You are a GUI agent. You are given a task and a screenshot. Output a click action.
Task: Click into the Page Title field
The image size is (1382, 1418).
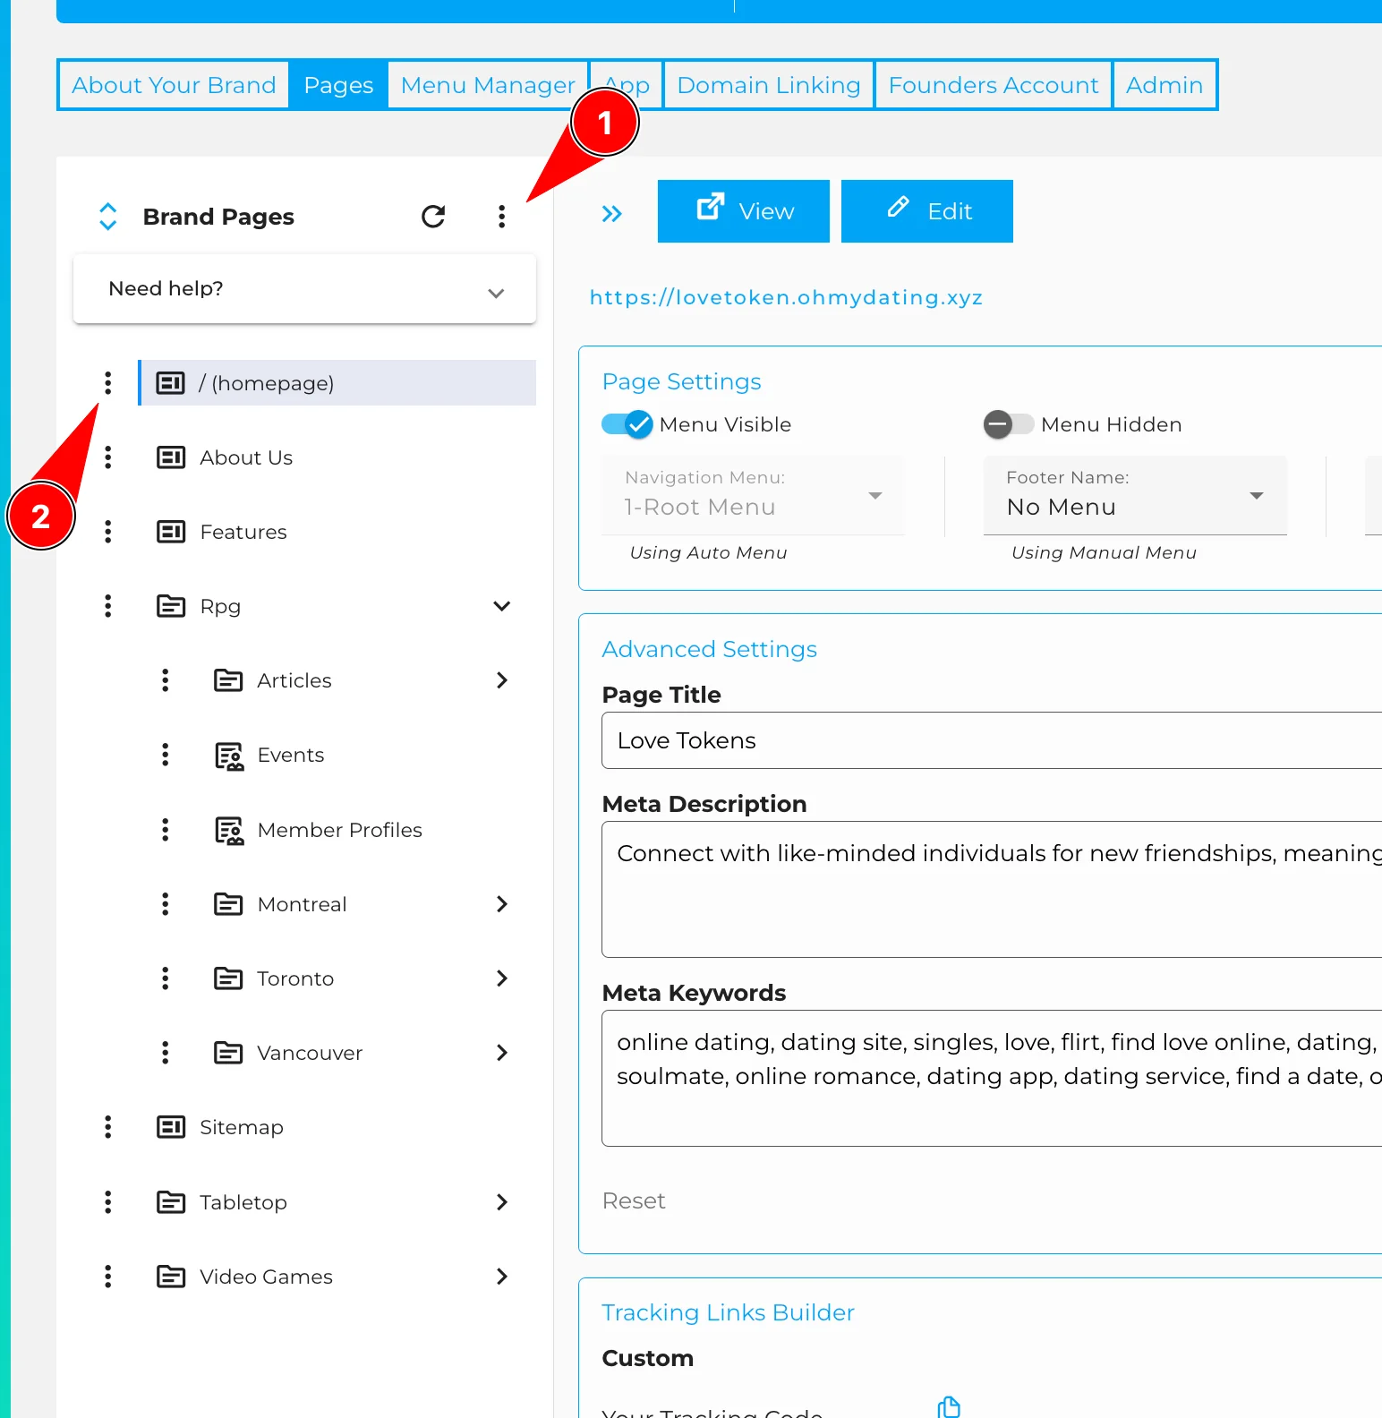click(985, 740)
